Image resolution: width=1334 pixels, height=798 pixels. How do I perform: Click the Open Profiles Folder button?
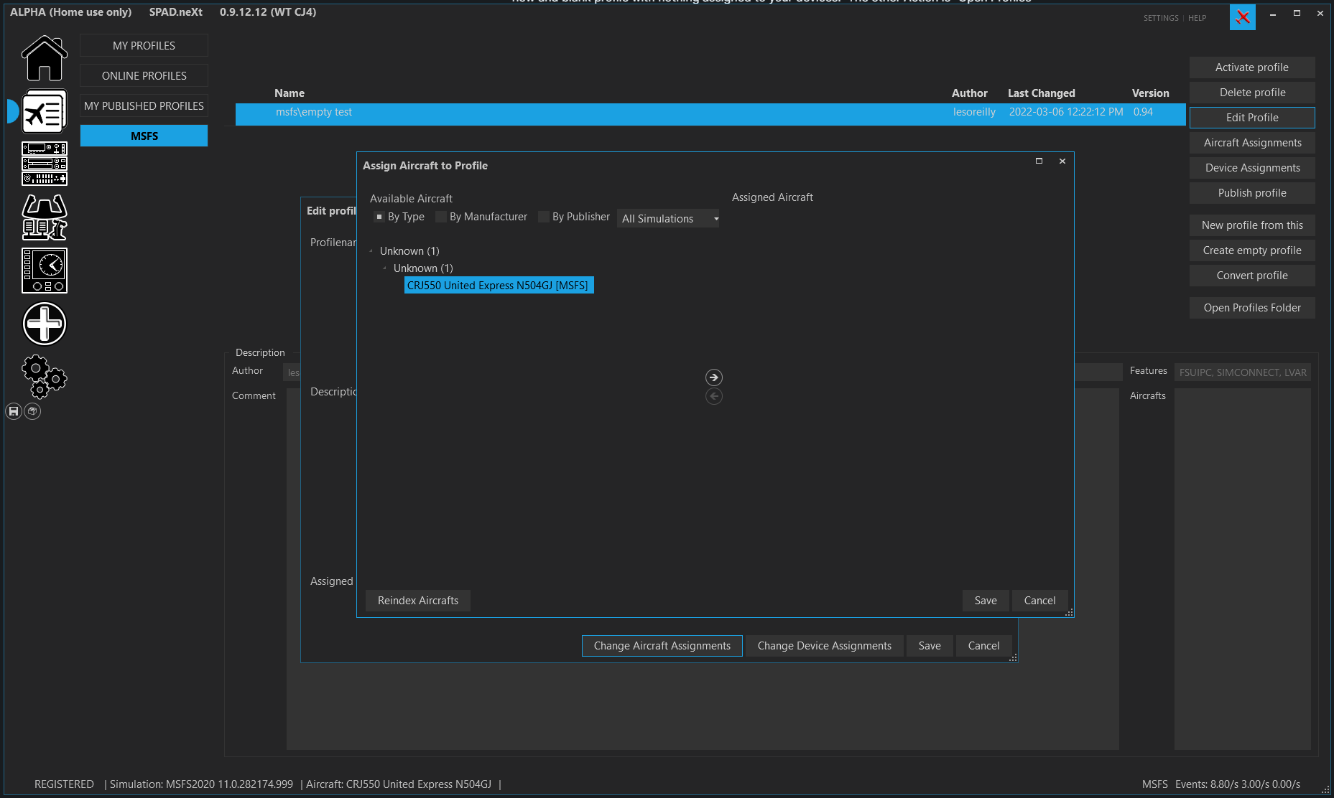[1252, 308]
